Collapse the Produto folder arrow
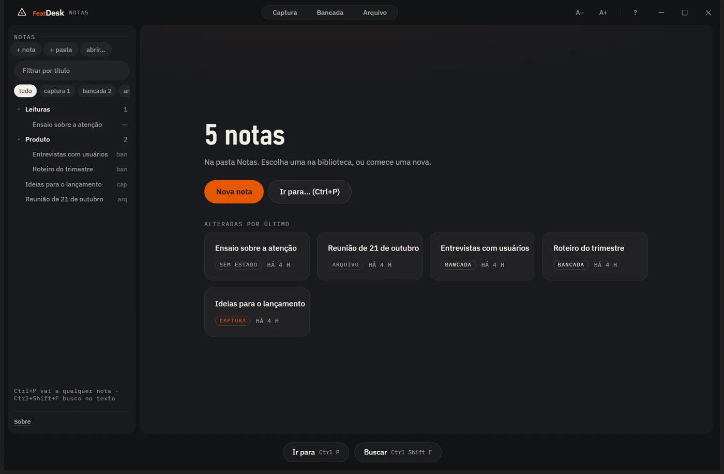724x474 pixels. pyautogui.click(x=19, y=139)
